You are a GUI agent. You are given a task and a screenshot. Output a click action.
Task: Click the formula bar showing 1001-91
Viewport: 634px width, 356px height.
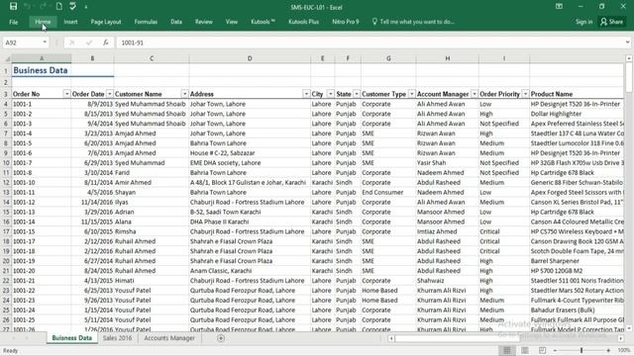pyautogui.click(x=370, y=43)
